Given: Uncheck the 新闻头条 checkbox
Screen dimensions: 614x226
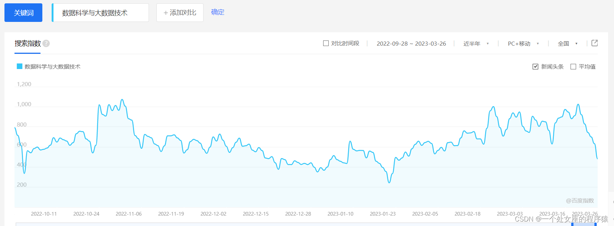Looking at the screenshot, I should point(535,67).
